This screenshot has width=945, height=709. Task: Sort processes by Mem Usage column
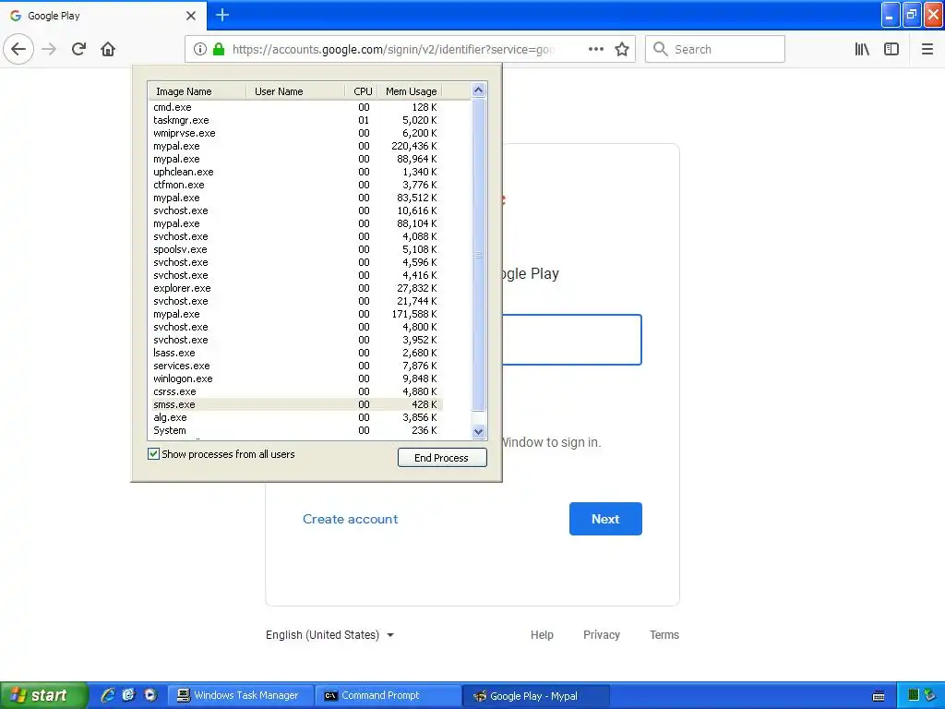[410, 91]
